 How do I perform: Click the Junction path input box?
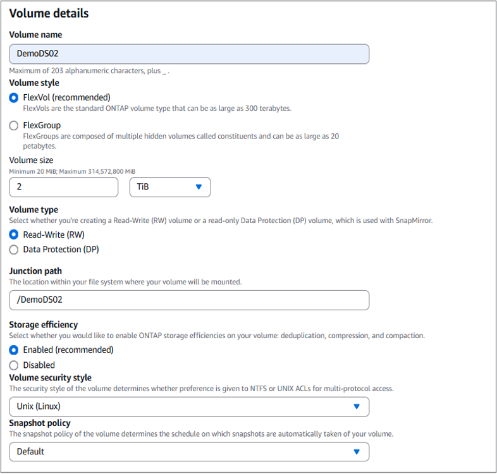pyautogui.click(x=188, y=300)
